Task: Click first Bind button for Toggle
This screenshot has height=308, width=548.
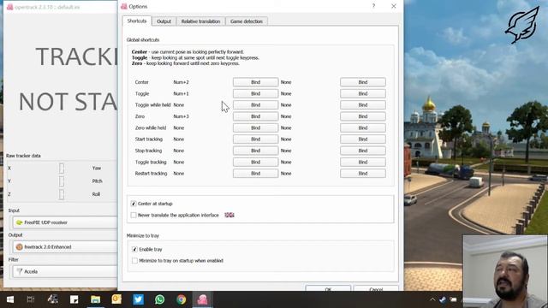Action: tap(255, 93)
